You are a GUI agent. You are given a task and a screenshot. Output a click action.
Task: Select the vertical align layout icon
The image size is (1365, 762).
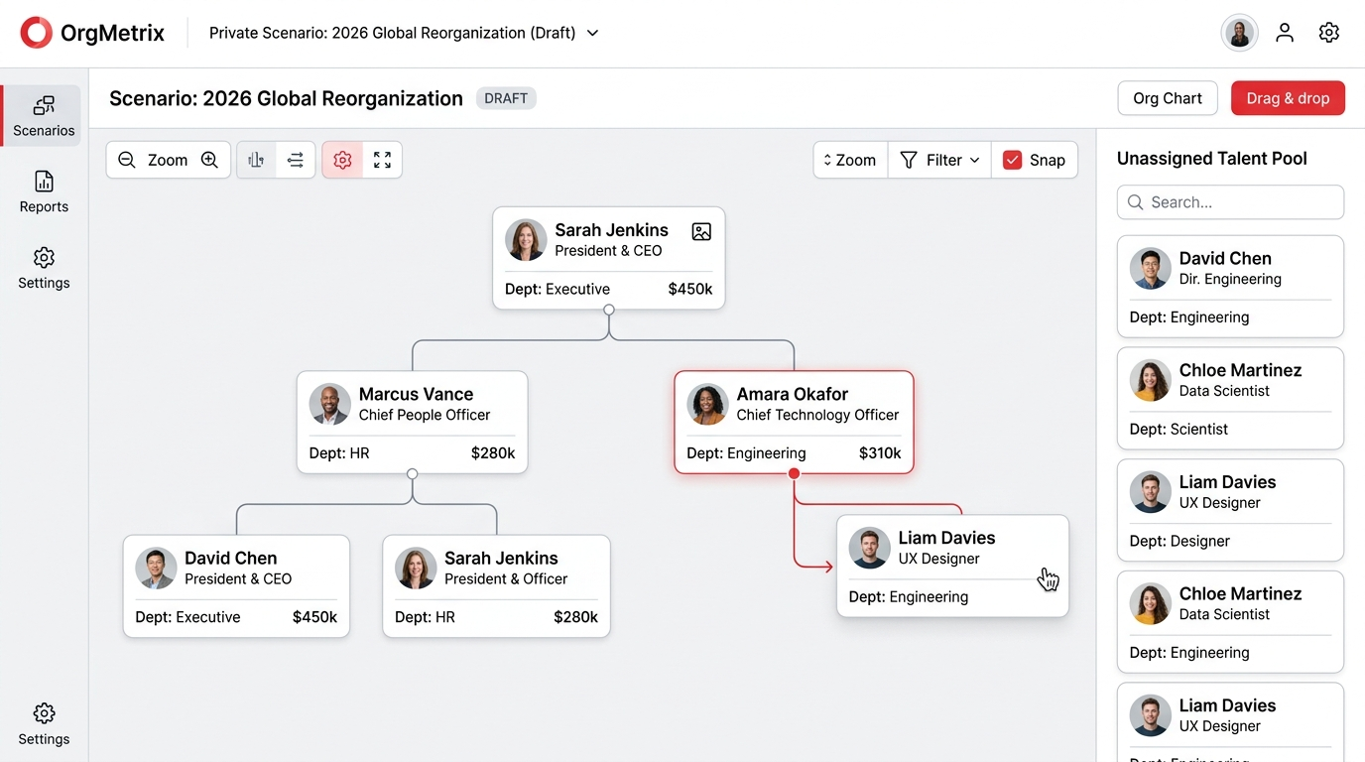coord(256,160)
